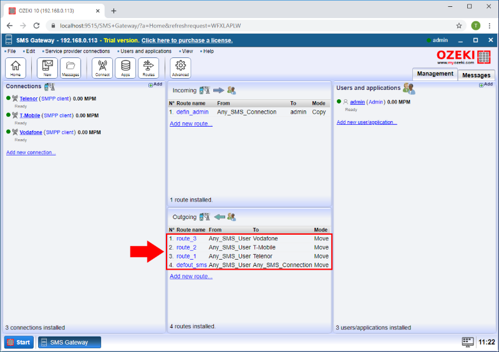Click the Users and applications people icon

tap(409, 88)
